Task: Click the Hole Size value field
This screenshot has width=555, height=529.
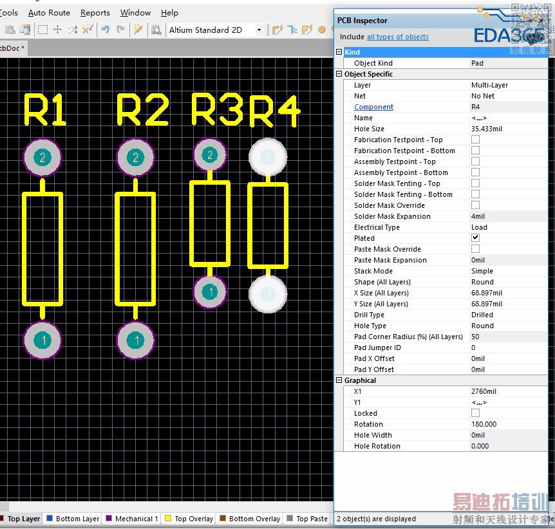Action: 487,129
